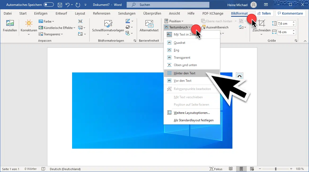Select Transparent wrap option
Viewport: 309px width, 172px height.
(x=192, y=58)
